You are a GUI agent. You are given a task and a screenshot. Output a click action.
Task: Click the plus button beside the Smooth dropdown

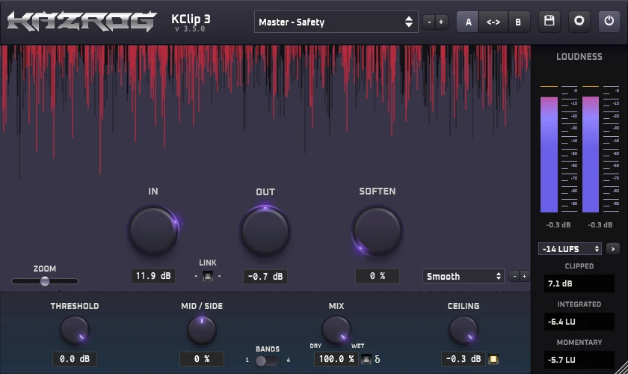tap(524, 277)
